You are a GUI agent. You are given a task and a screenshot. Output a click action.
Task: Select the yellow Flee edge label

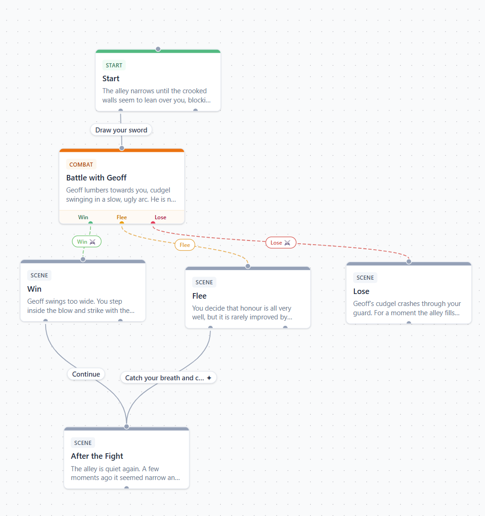(185, 245)
